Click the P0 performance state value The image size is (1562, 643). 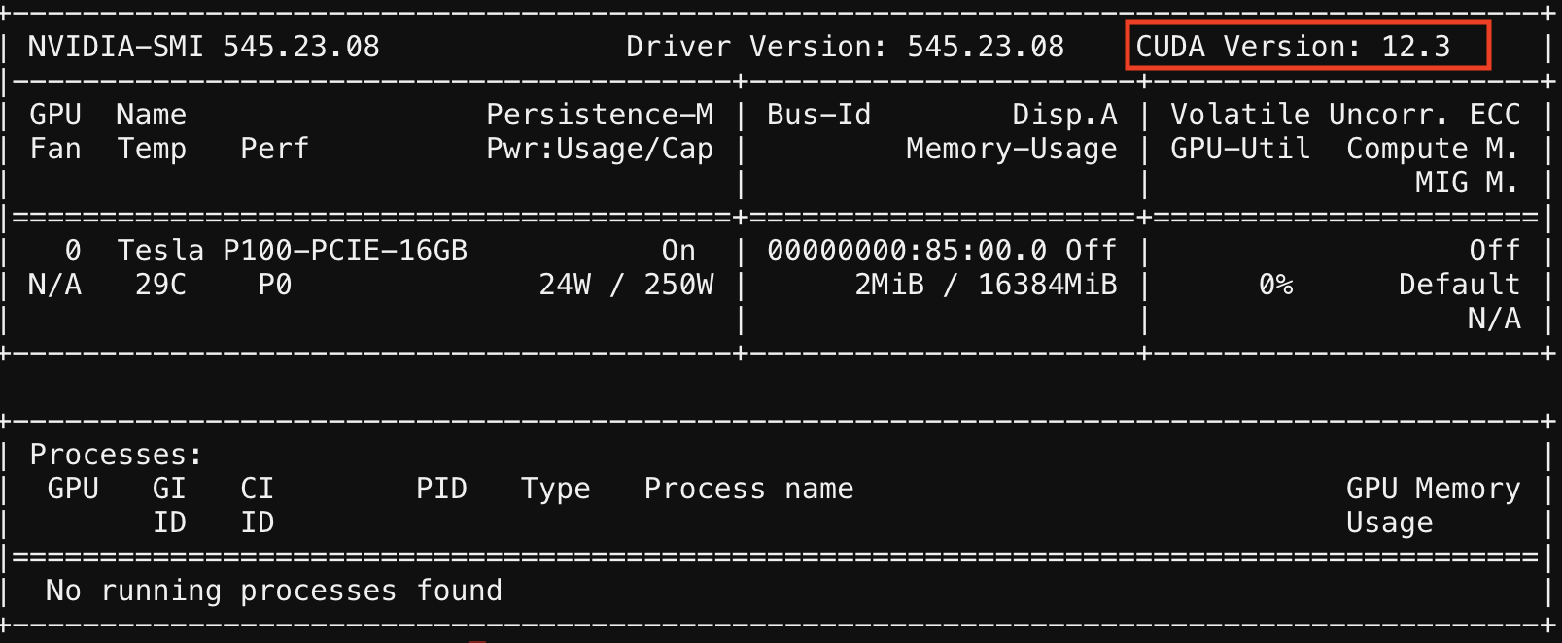tap(274, 285)
